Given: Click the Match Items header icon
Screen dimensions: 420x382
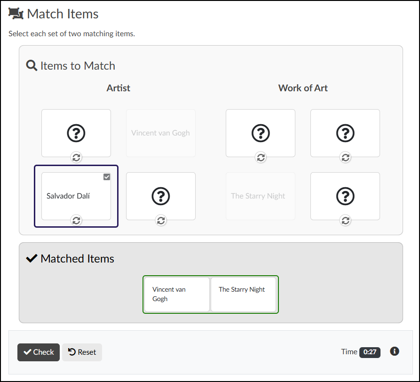Looking at the screenshot, I should click(x=16, y=14).
